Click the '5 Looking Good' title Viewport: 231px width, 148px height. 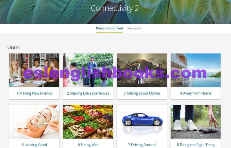34,145
